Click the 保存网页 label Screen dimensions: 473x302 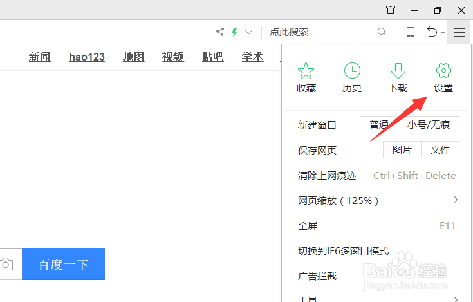[x=317, y=150]
